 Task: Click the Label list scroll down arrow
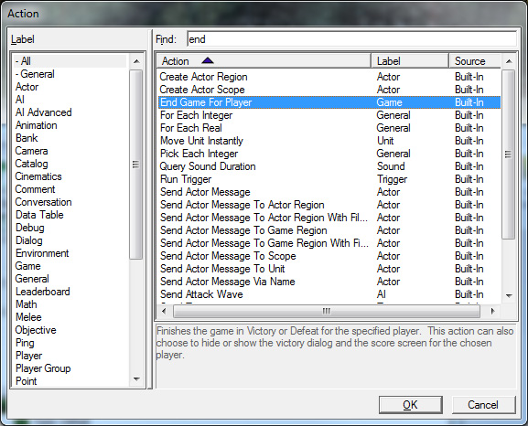click(x=136, y=379)
